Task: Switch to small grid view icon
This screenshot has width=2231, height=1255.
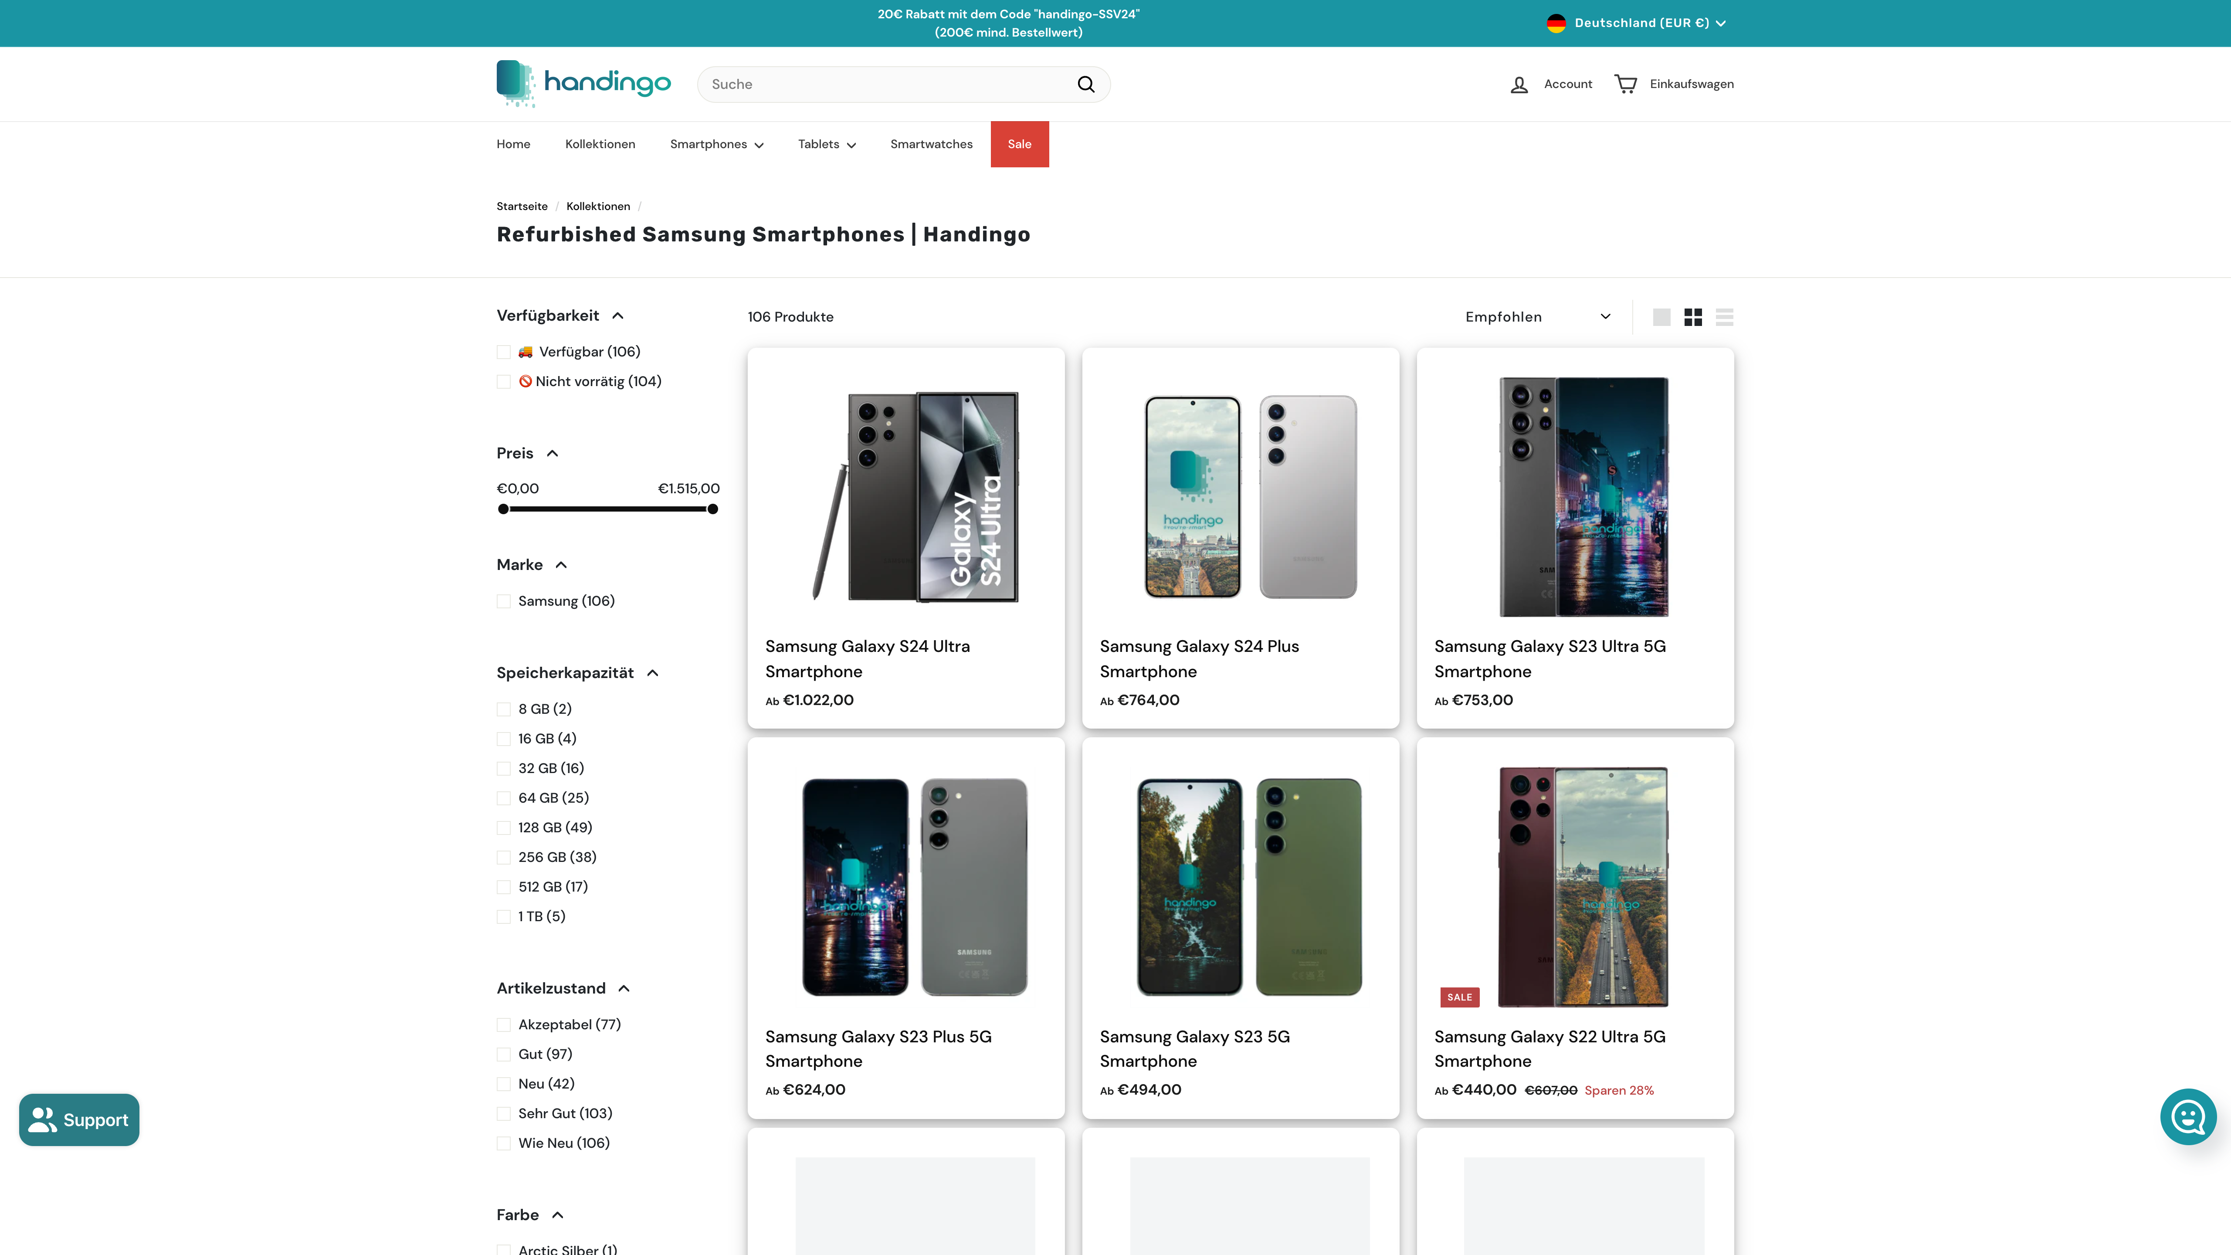Action: 1693,317
